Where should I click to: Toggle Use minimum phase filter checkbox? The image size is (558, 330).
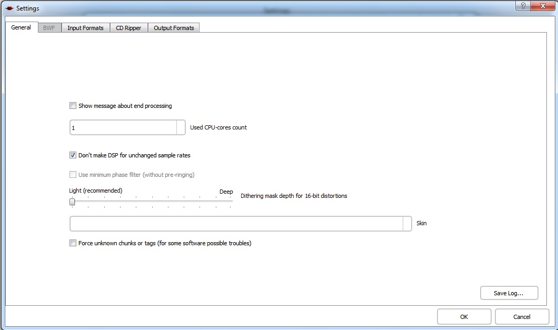tap(73, 174)
